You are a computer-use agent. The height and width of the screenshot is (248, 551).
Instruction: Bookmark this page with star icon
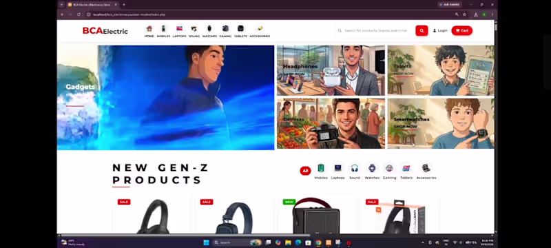(x=464, y=14)
